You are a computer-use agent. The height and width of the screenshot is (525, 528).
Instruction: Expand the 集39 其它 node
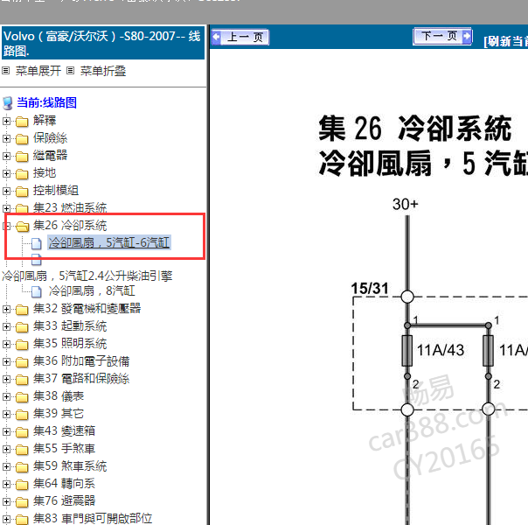click(6, 414)
